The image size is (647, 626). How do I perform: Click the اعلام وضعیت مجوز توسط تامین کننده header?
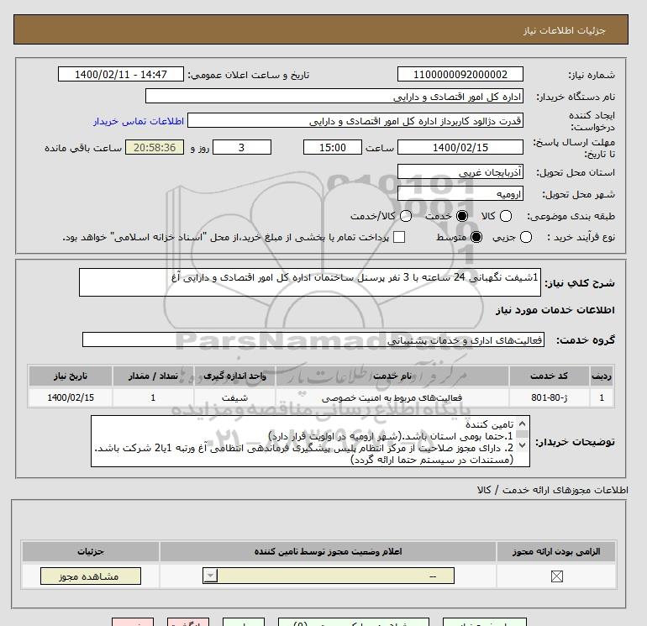tap(328, 552)
